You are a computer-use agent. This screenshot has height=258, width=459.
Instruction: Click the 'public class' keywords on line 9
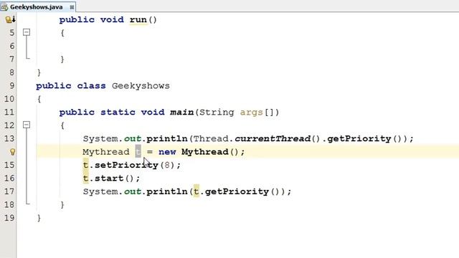coord(71,86)
